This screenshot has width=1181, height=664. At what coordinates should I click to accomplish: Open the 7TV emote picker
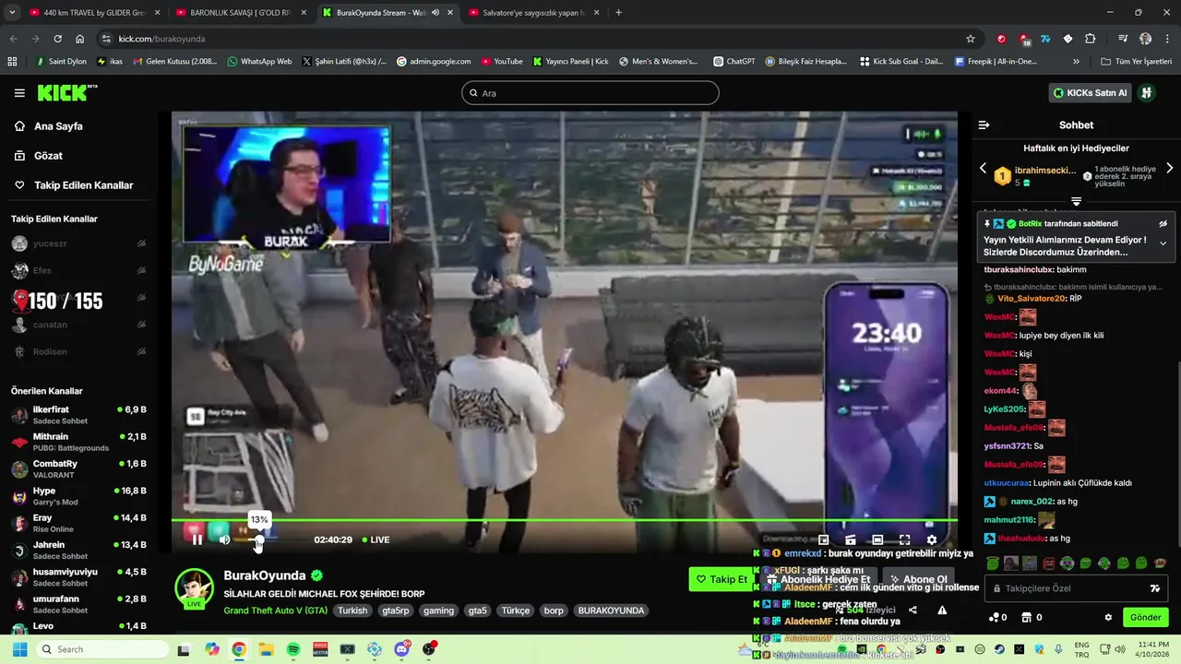click(x=1154, y=588)
